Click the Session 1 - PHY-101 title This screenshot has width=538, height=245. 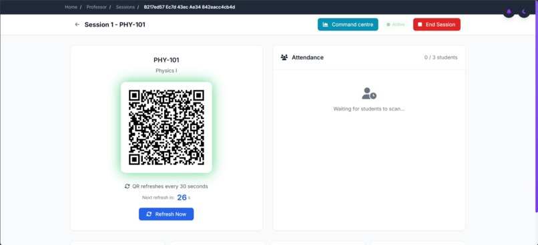coord(115,25)
